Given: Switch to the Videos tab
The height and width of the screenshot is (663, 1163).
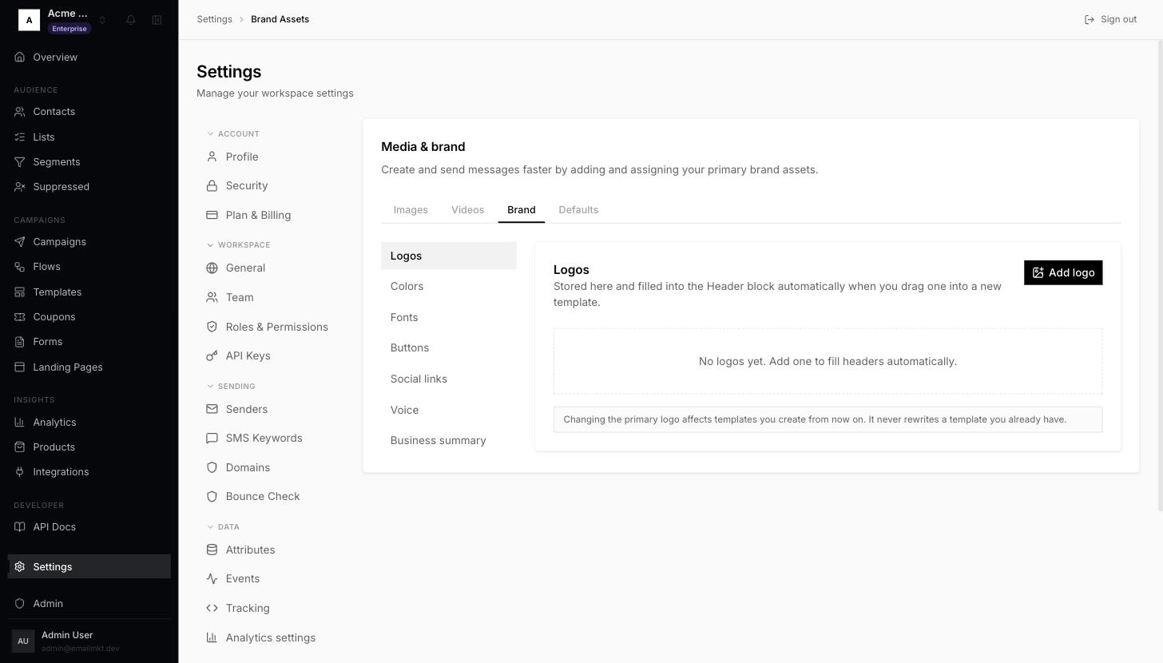Looking at the screenshot, I should pyautogui.click(x=467, y=210).
